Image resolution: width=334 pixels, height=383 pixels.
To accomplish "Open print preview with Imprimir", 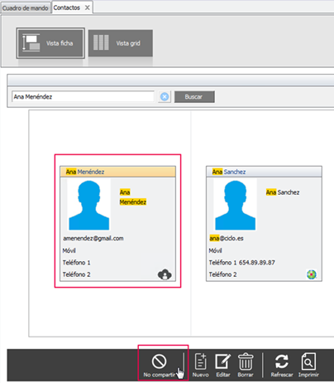I will [x=308, y=366].
